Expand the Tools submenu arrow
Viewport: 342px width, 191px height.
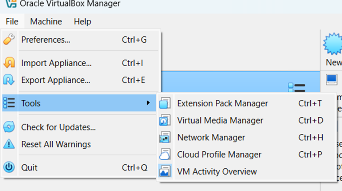click(148, 103)
